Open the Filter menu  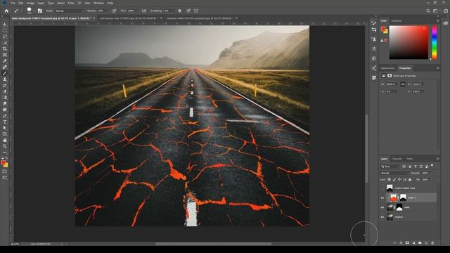coord(71,3)
